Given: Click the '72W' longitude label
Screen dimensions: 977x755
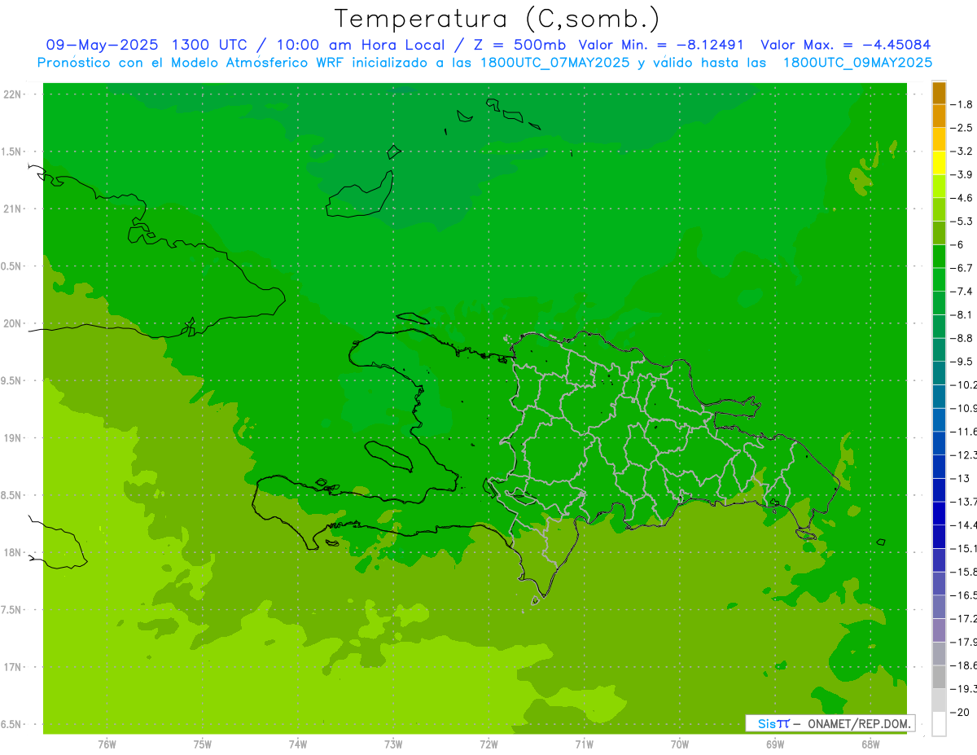Looking at the screenshot, I should (488, 744).
